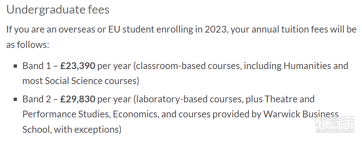Image resolution: width=362 pixels, height=141 pixels.
Task: Click the Undergraduate fees heading
Action: (x=58, y=10)
